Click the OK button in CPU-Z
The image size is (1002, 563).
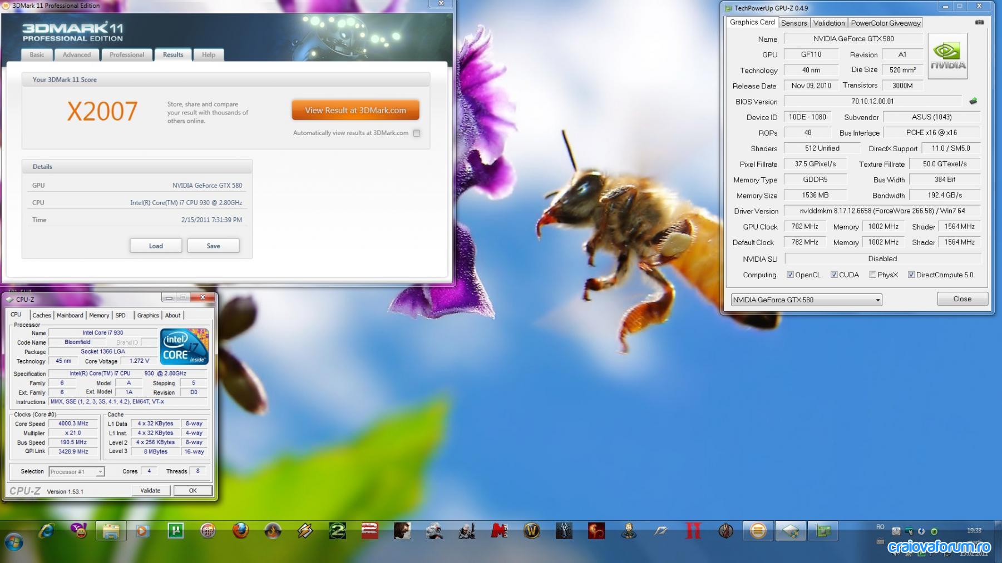pos(193,490)
